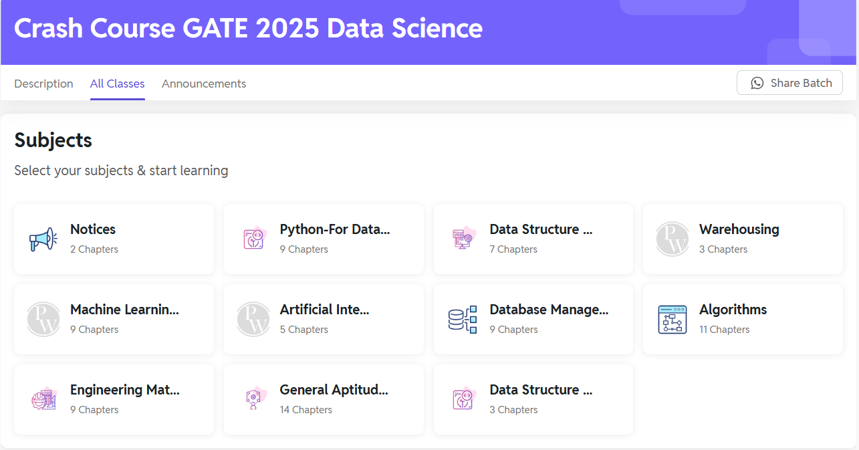
Task: Click the WhatsApp icon inside Share Batch button
Action: (757, 83)
